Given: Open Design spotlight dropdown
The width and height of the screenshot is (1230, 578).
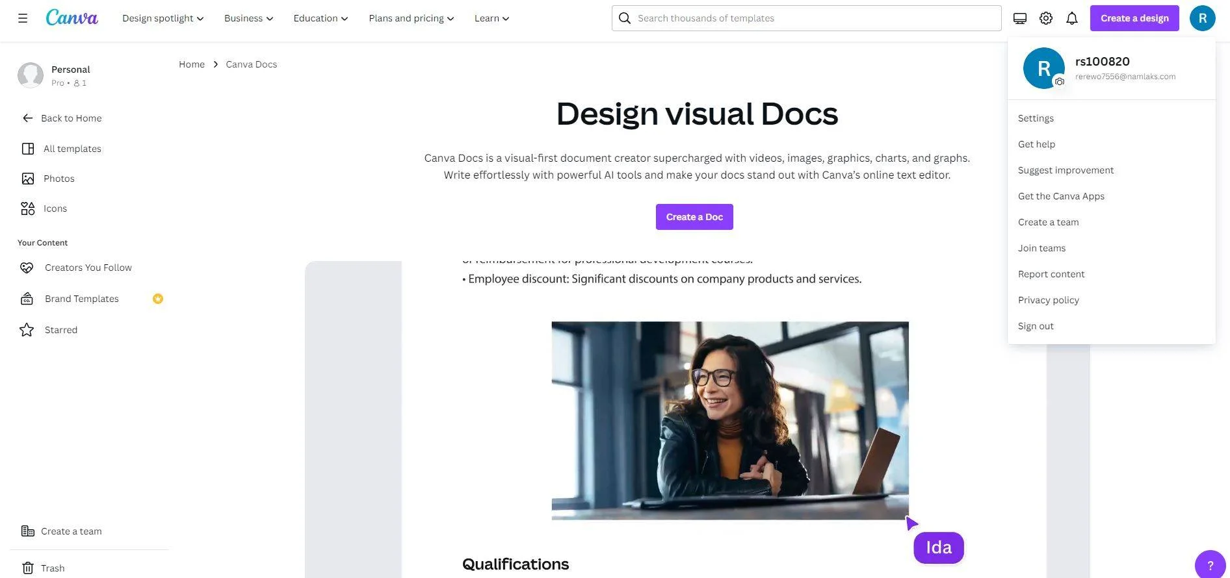Looking at the screenshot, I should coord(163,18).
